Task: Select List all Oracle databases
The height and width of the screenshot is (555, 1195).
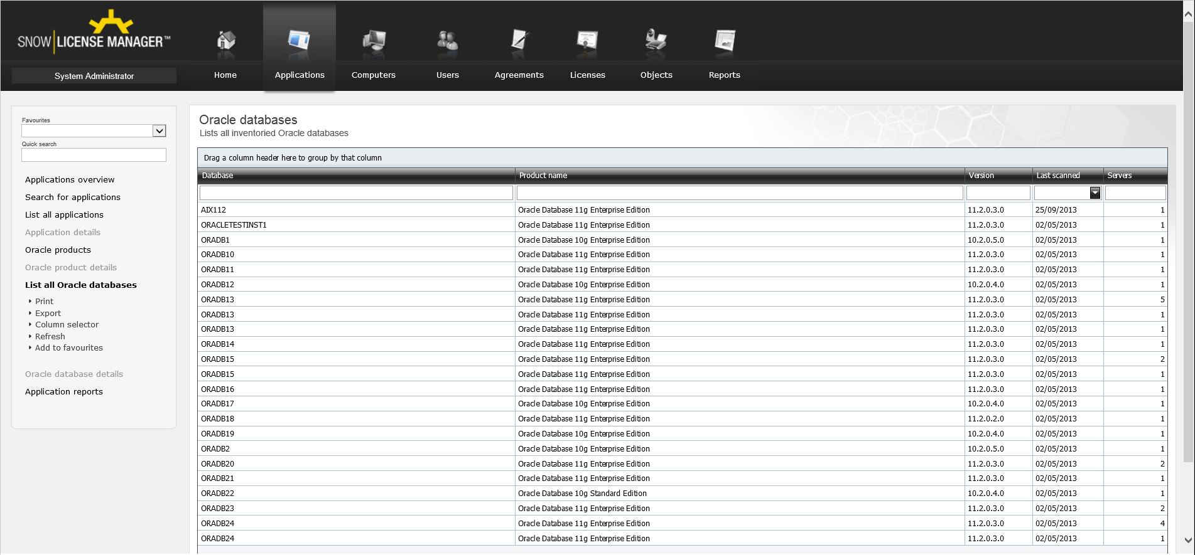Action: click(x=81, y=285)
